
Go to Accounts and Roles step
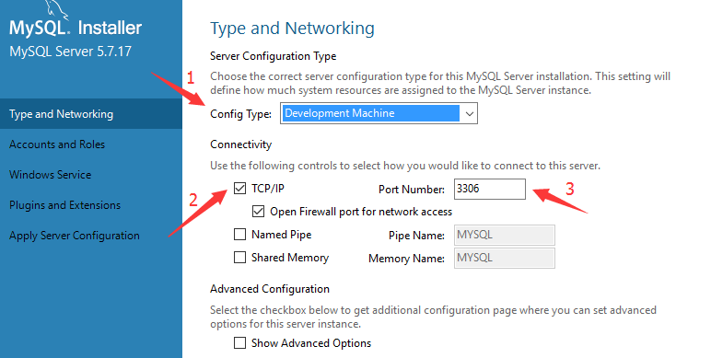(x=90, y=144)
